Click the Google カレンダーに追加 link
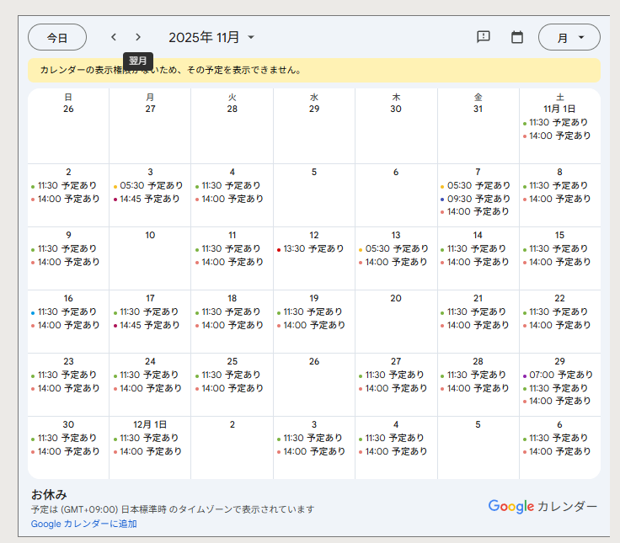This screenshot has width=620, height=543. point(83,524)
